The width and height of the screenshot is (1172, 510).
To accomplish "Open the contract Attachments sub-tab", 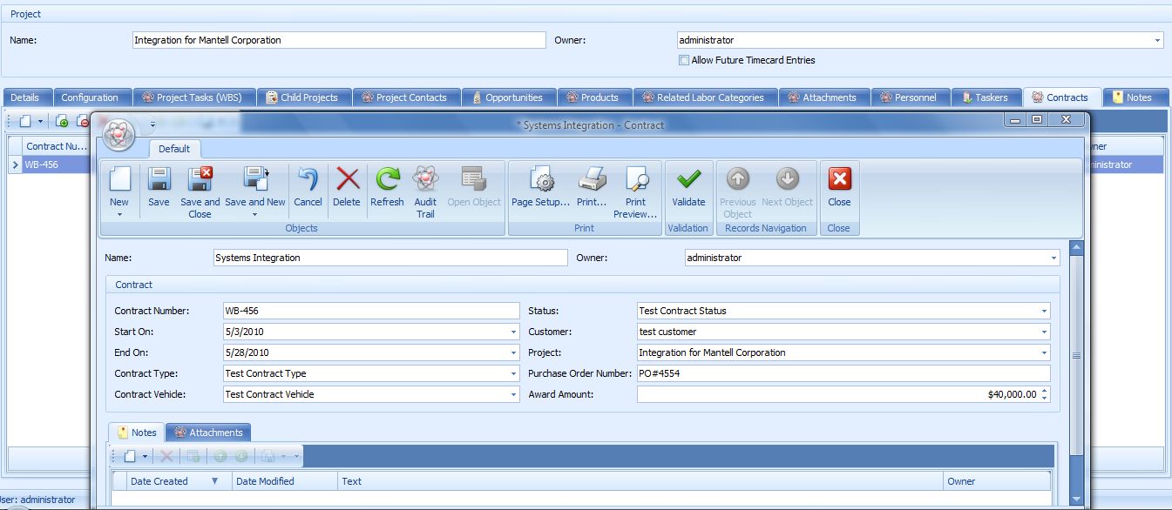I will (208, 433).
